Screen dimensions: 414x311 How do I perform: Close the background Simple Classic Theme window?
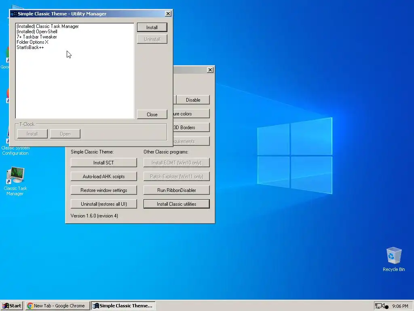pos(210,70)
